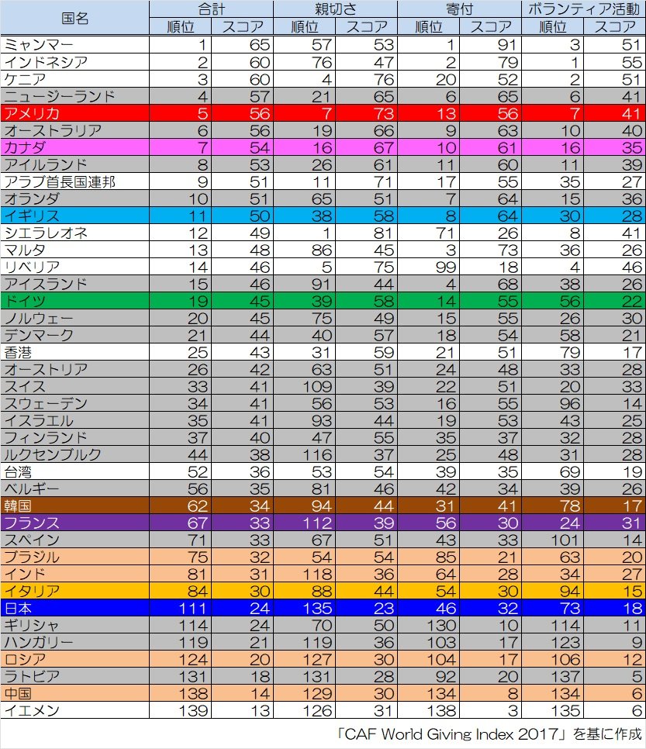The width and height of the screenshot is (646, 749).
Task: Select the 親切さ column group header
Action: coord(336,9)
